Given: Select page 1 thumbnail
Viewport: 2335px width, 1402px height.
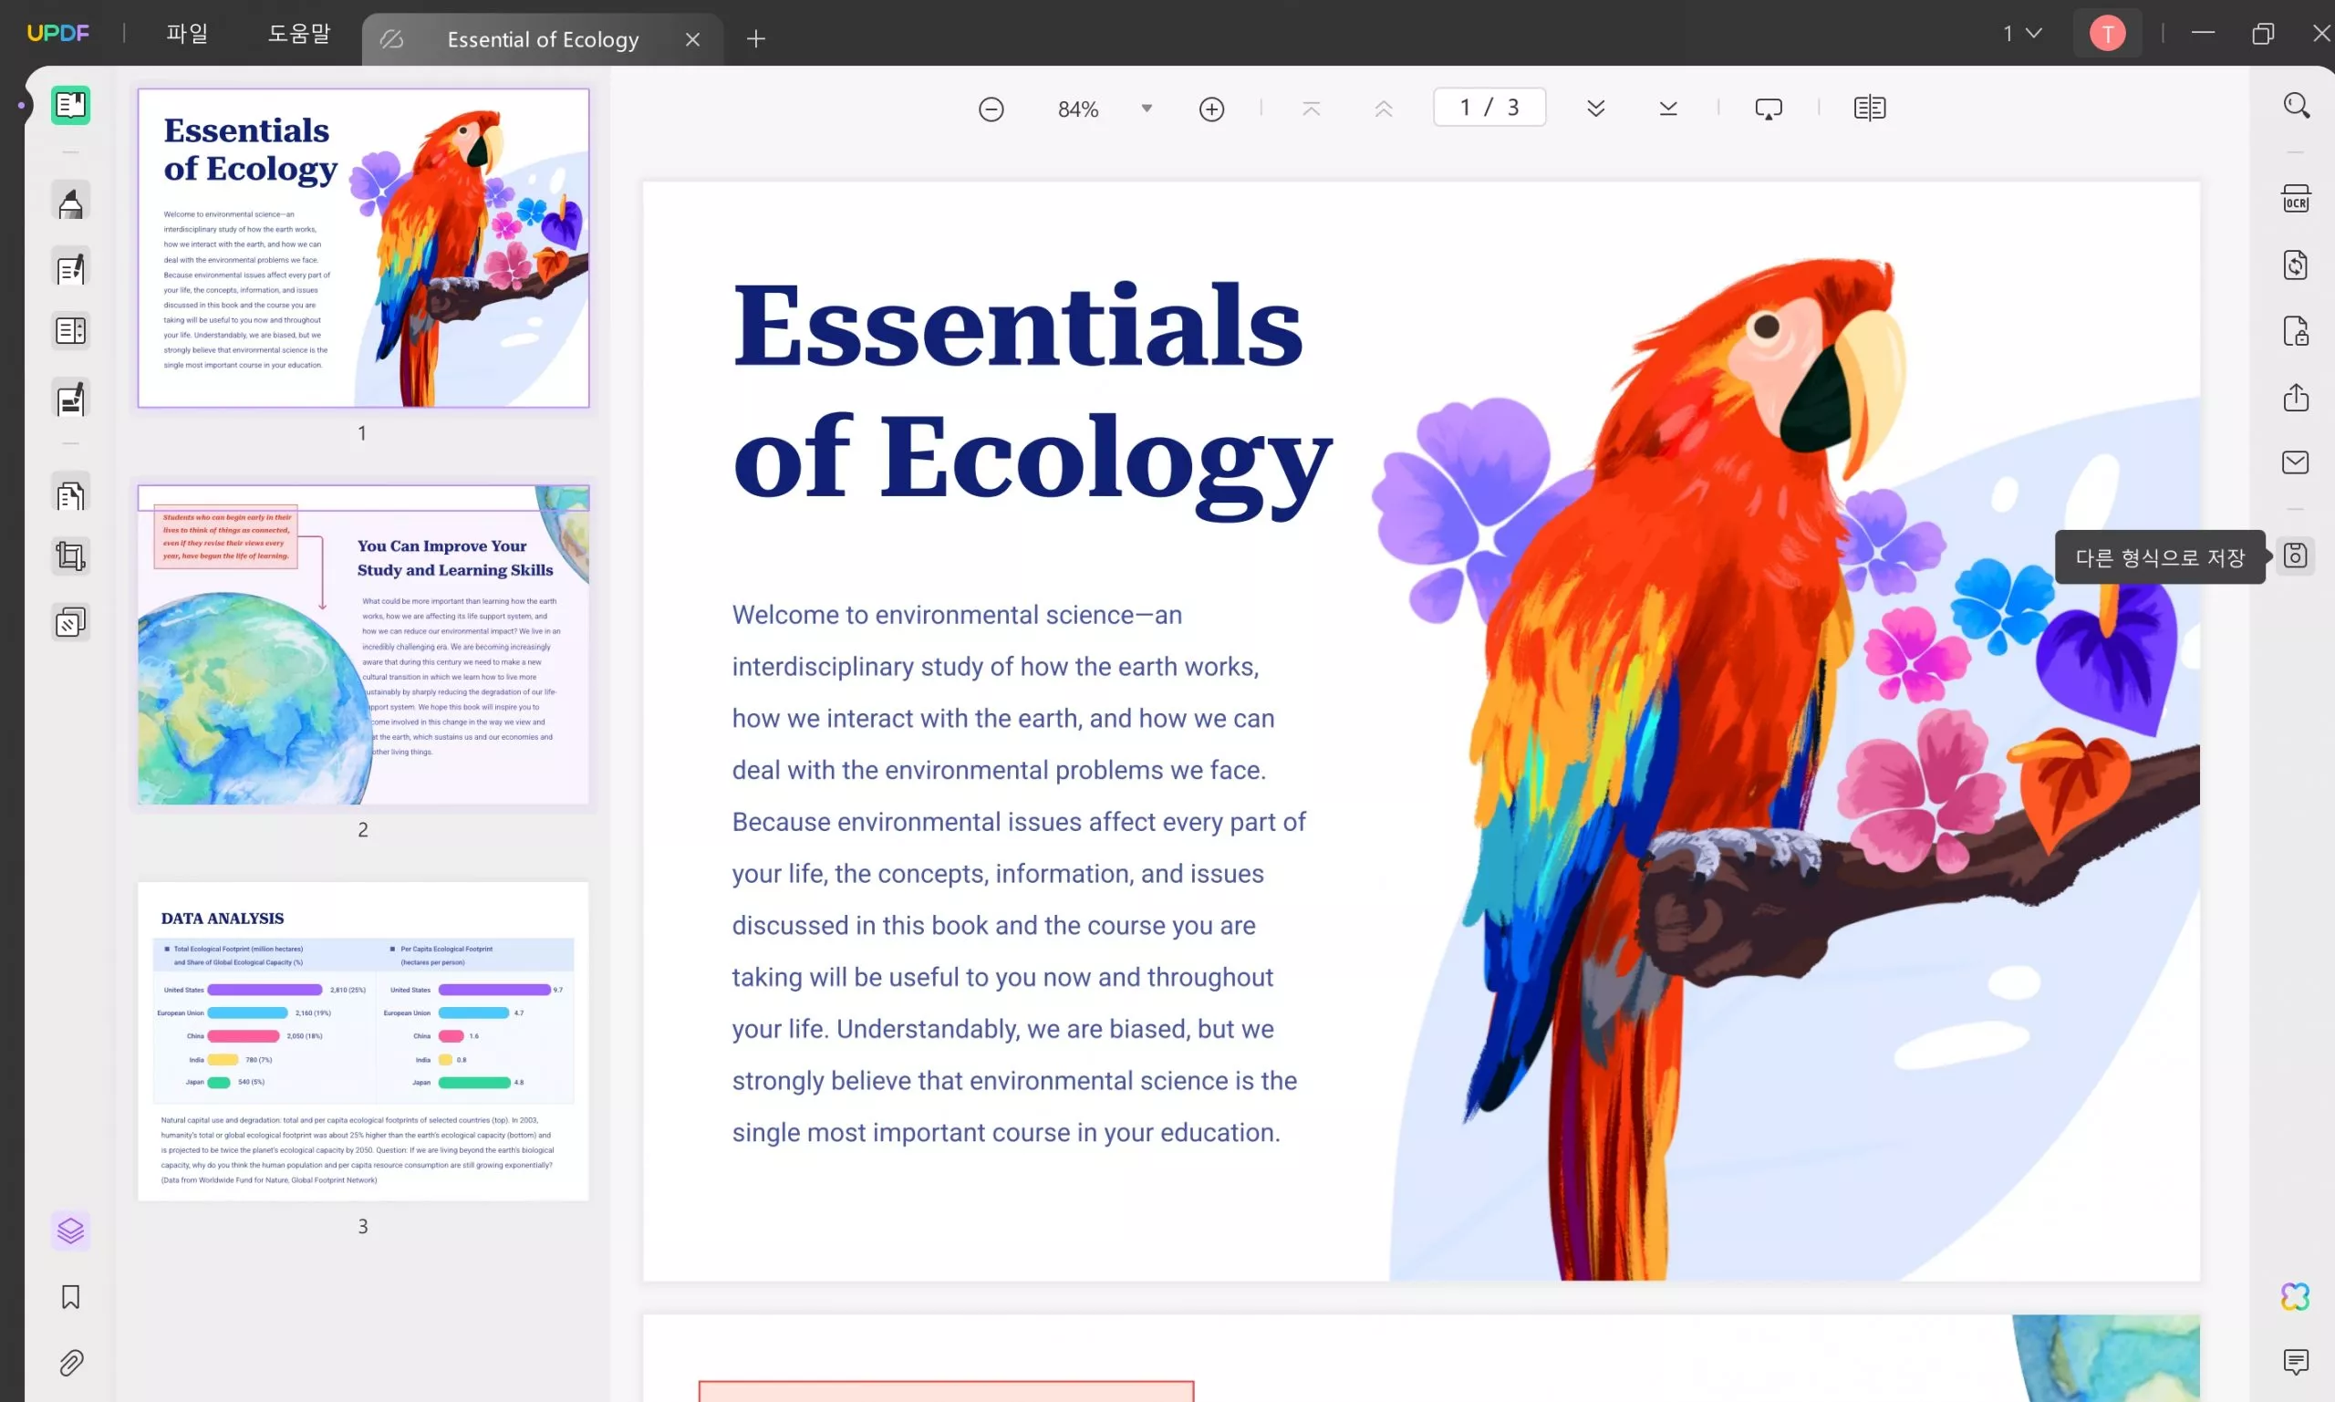Looking at the screenshot, I should click(x=364, y=248).
